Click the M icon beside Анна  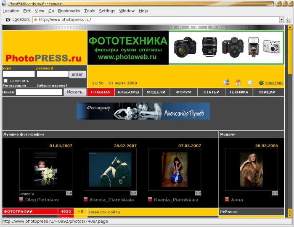(x=227, y=199)
